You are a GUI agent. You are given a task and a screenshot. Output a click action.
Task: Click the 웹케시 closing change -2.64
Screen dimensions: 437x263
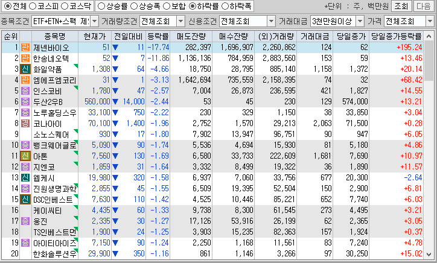pyautogui.click(x=413, y=178)
